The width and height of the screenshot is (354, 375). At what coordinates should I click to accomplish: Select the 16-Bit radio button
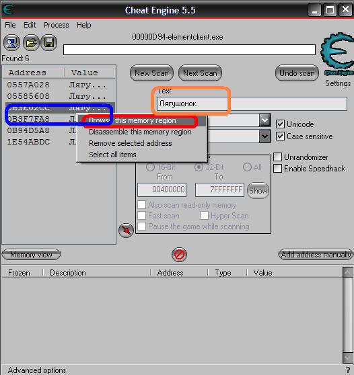(150, 167)
